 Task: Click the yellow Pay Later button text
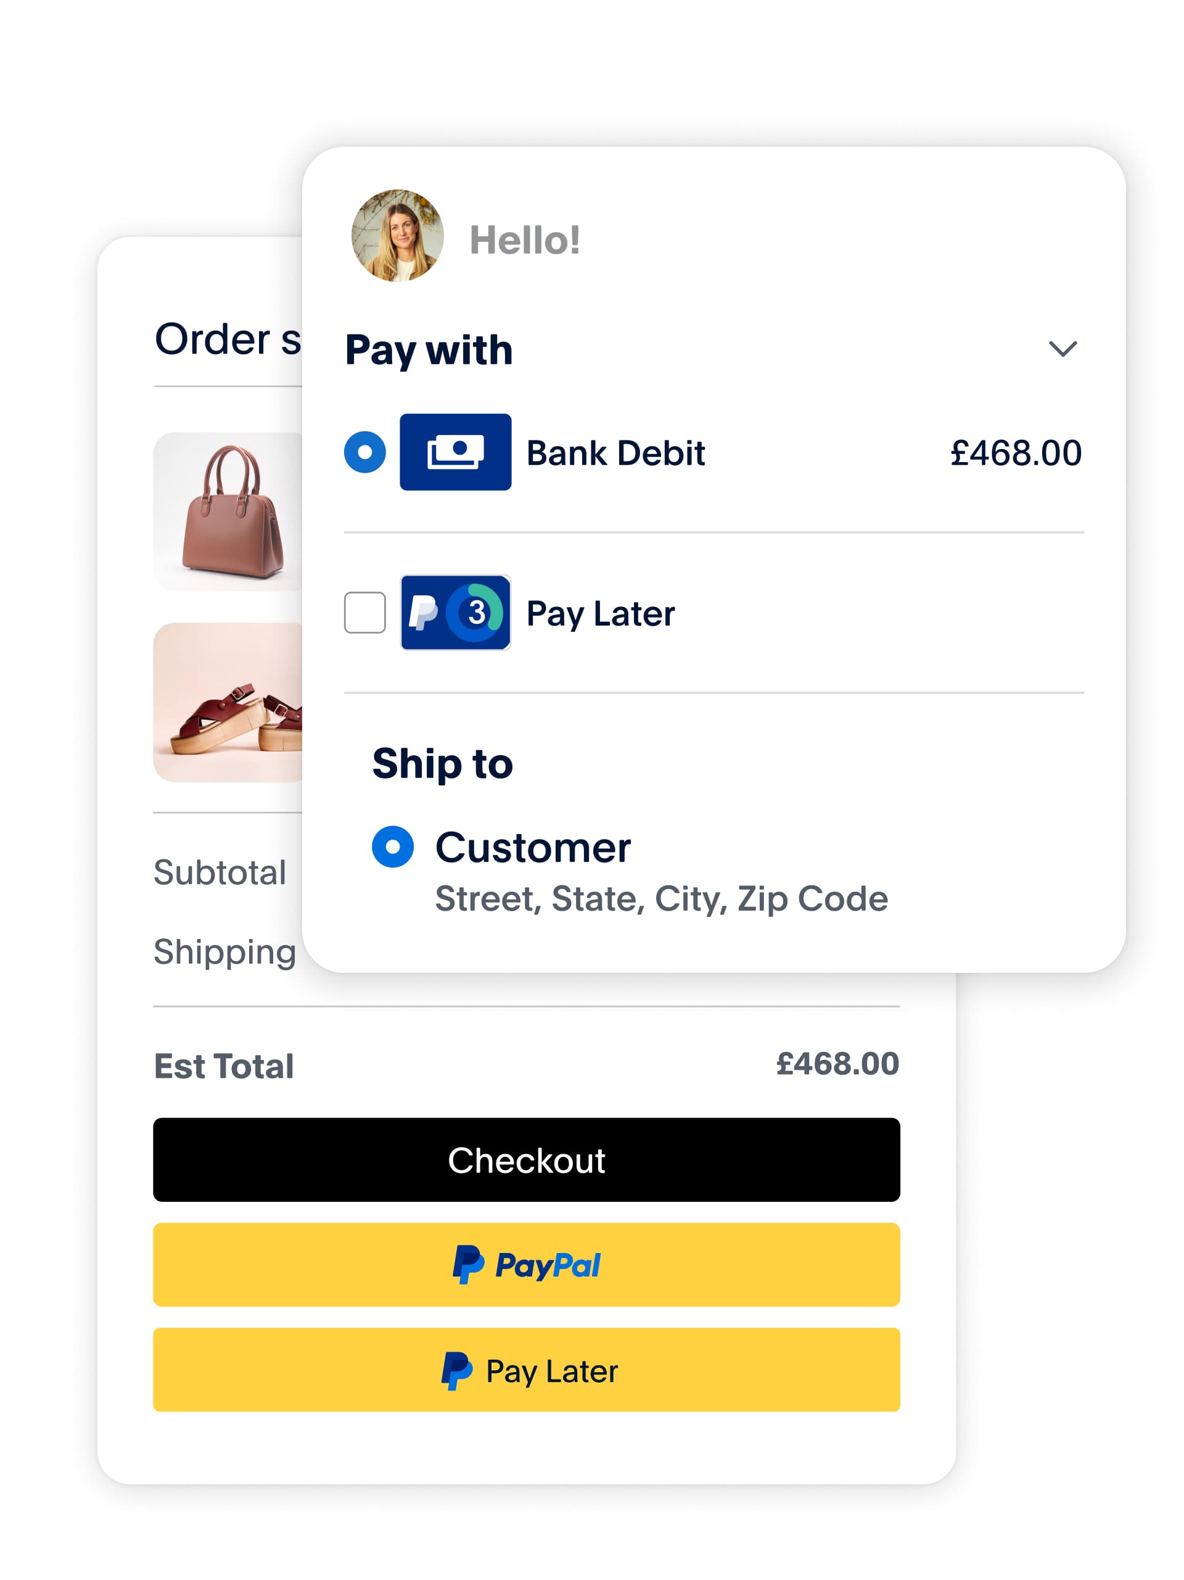pyautogui.click(x=551, y=1371)
